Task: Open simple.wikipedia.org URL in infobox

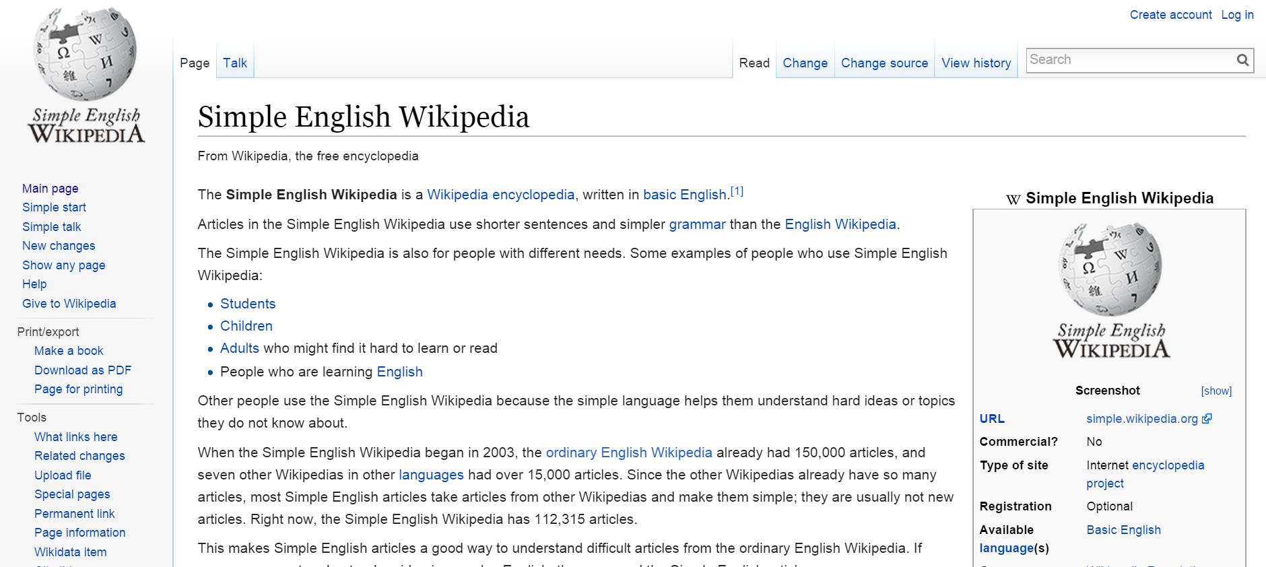Action: tap(1142, 419)
